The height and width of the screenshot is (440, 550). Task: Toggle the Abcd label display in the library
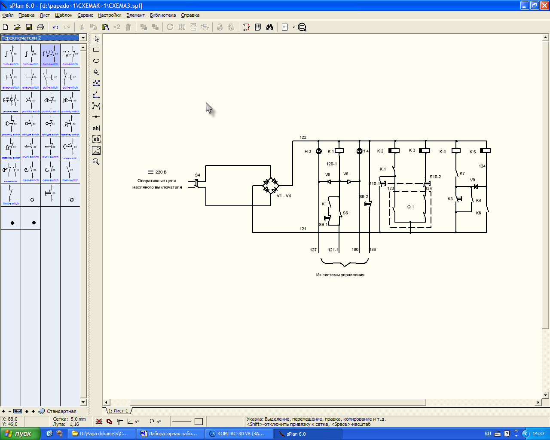click(18, 411)
